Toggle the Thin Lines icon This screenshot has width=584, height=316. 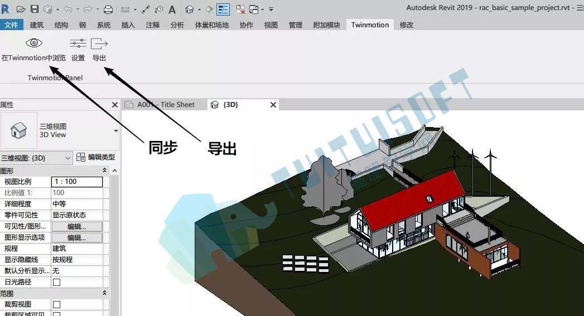coord(223,9)
